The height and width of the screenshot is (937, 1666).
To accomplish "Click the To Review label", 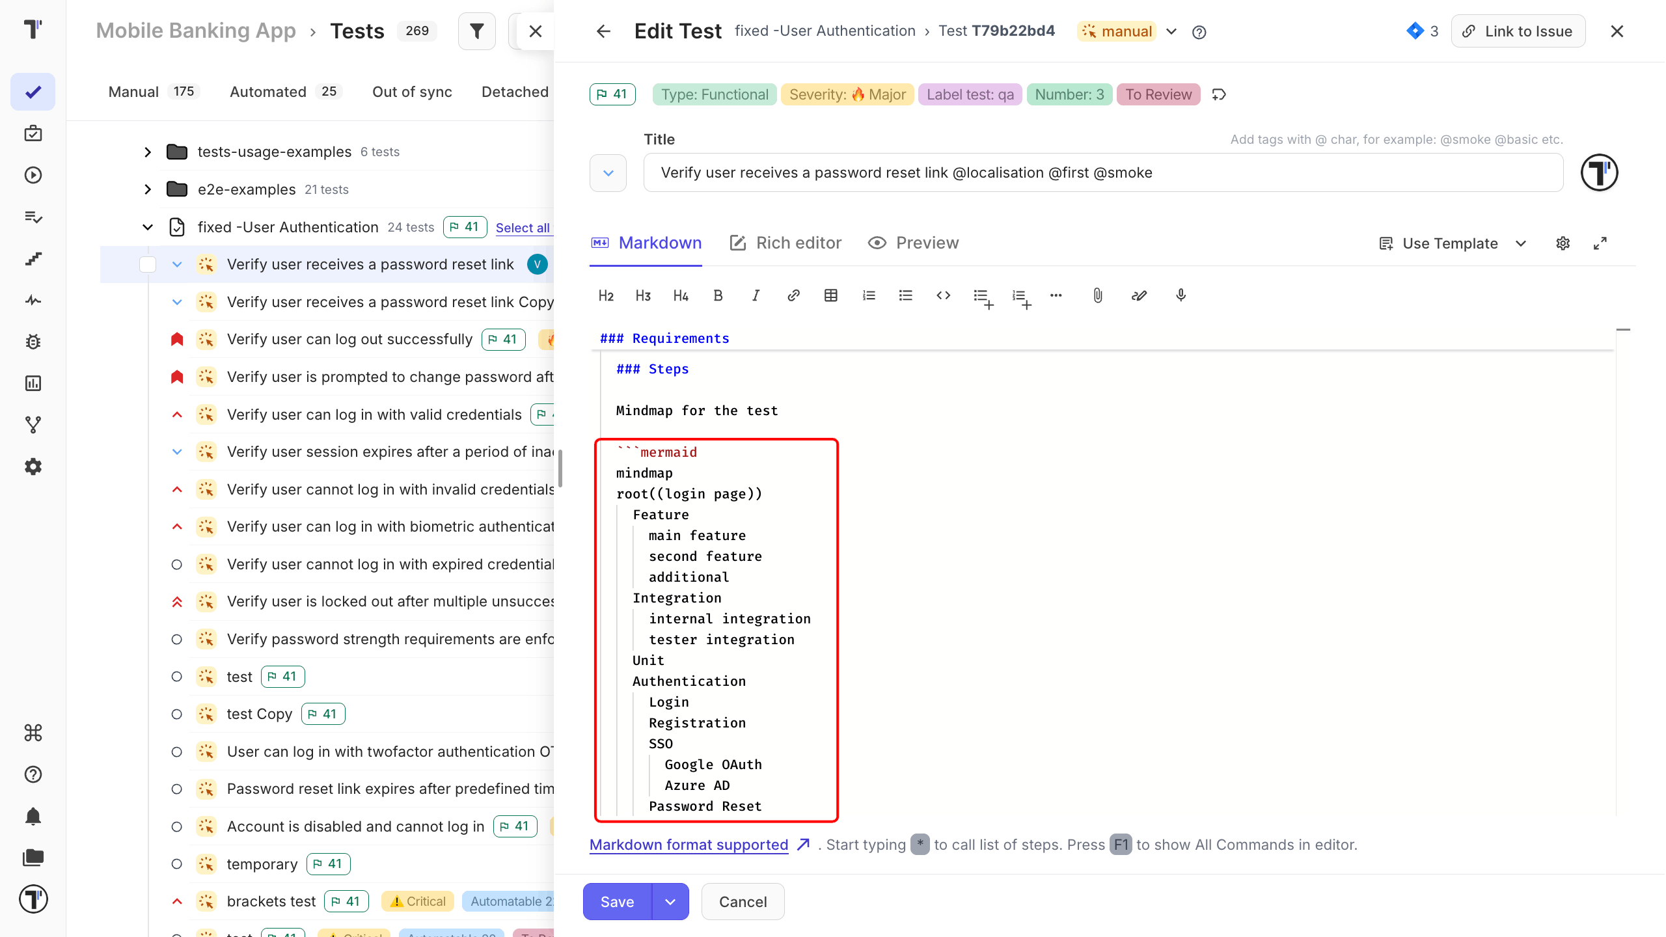I will (1158, 94).
